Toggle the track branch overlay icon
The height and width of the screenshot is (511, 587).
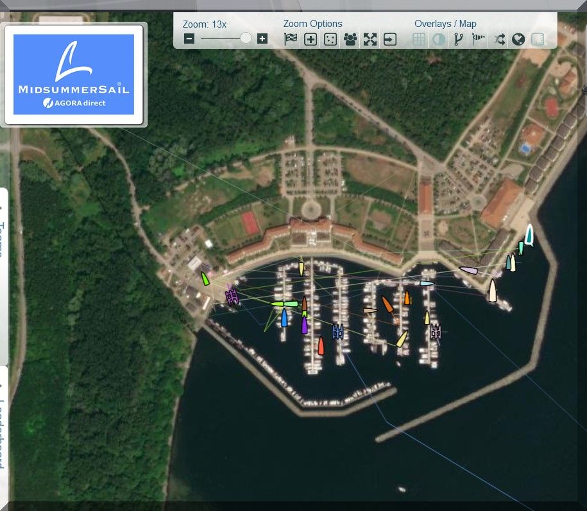point(458,39)
